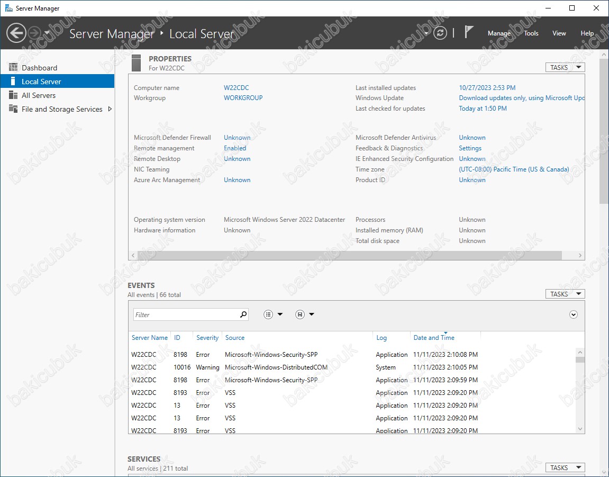Click IE Enhanced Security Configuration Unknown link
Screen dimensions: 609x477
472,159
